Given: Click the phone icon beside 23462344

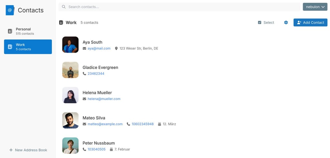Looking at the screenshot, I should click(x=84, y=74).
